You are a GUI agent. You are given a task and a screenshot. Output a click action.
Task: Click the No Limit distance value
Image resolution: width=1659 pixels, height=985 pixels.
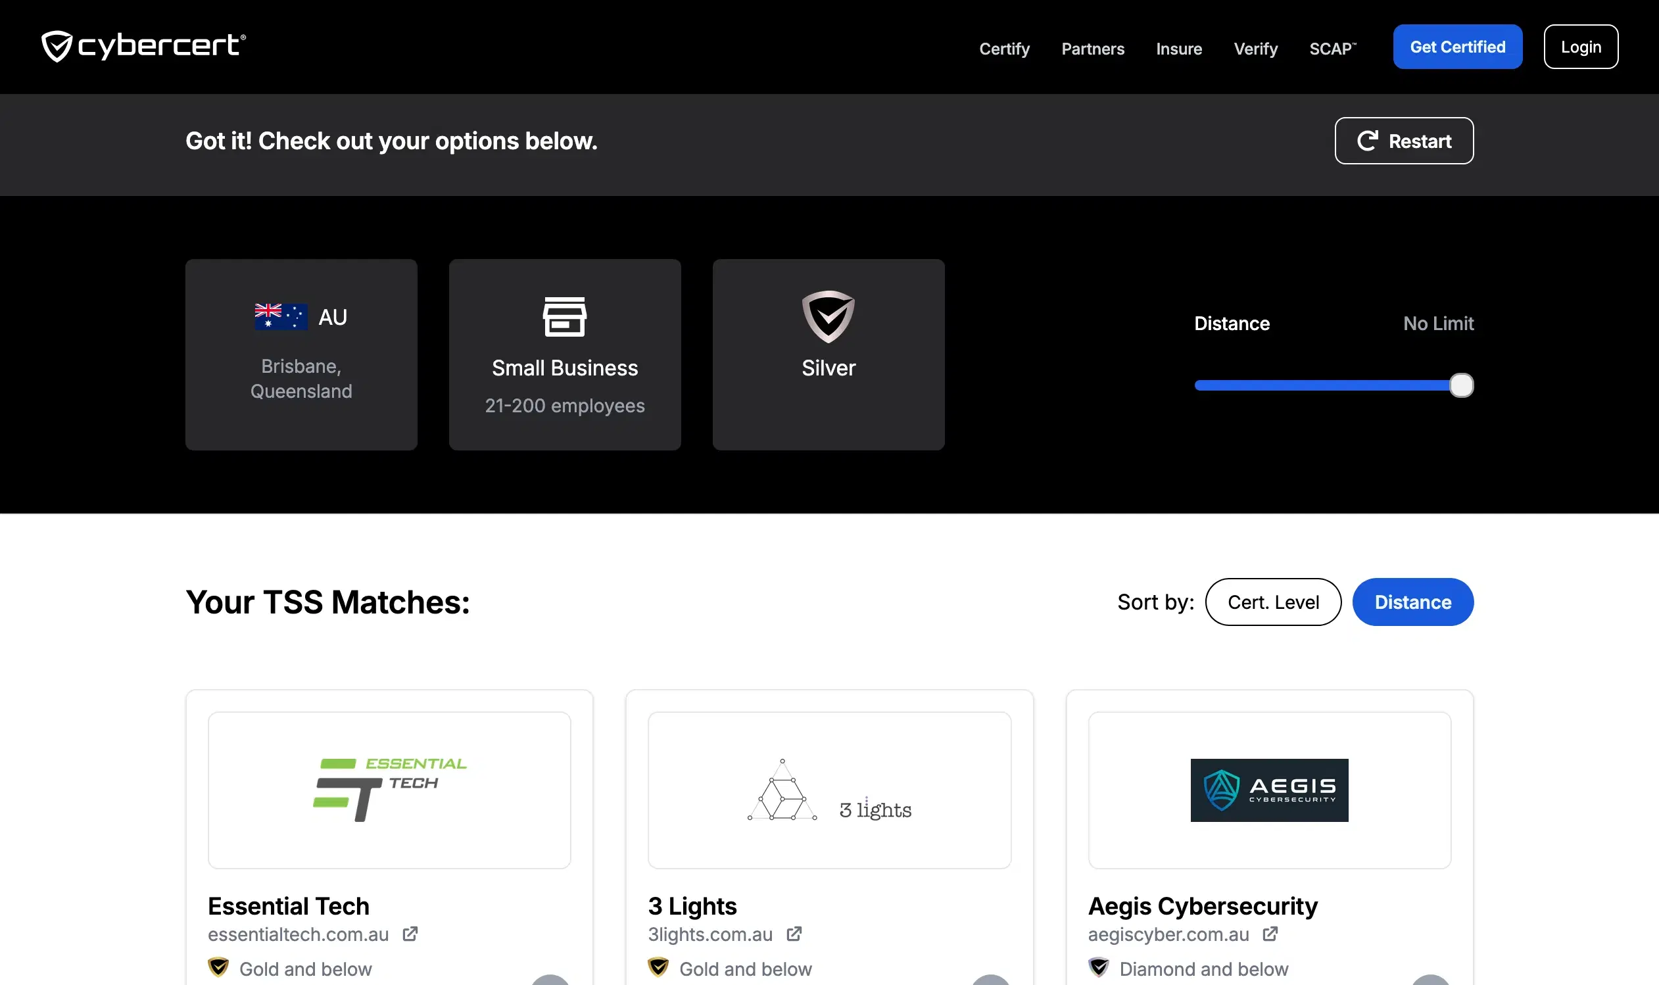point(1438,324)
